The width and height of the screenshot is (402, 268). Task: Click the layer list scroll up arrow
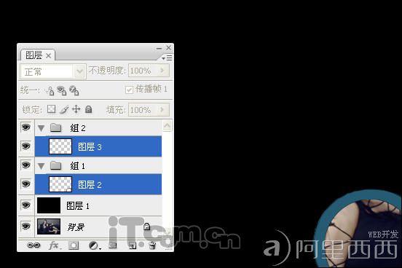pyautogui.click(x=167, y=126)
